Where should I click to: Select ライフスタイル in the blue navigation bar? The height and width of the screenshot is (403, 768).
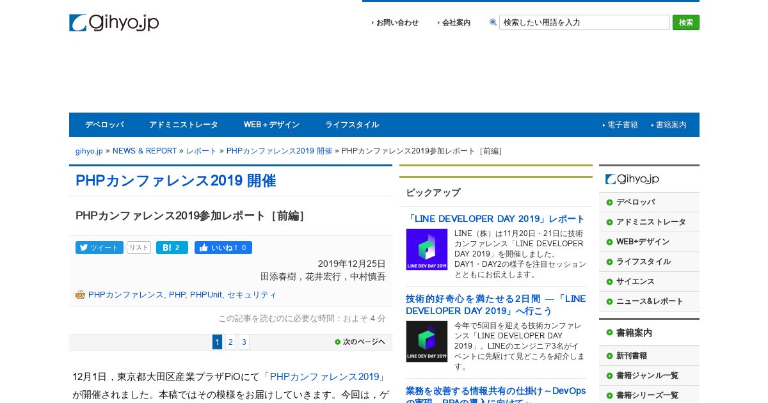pyautogui.click(x=352, y=125)
